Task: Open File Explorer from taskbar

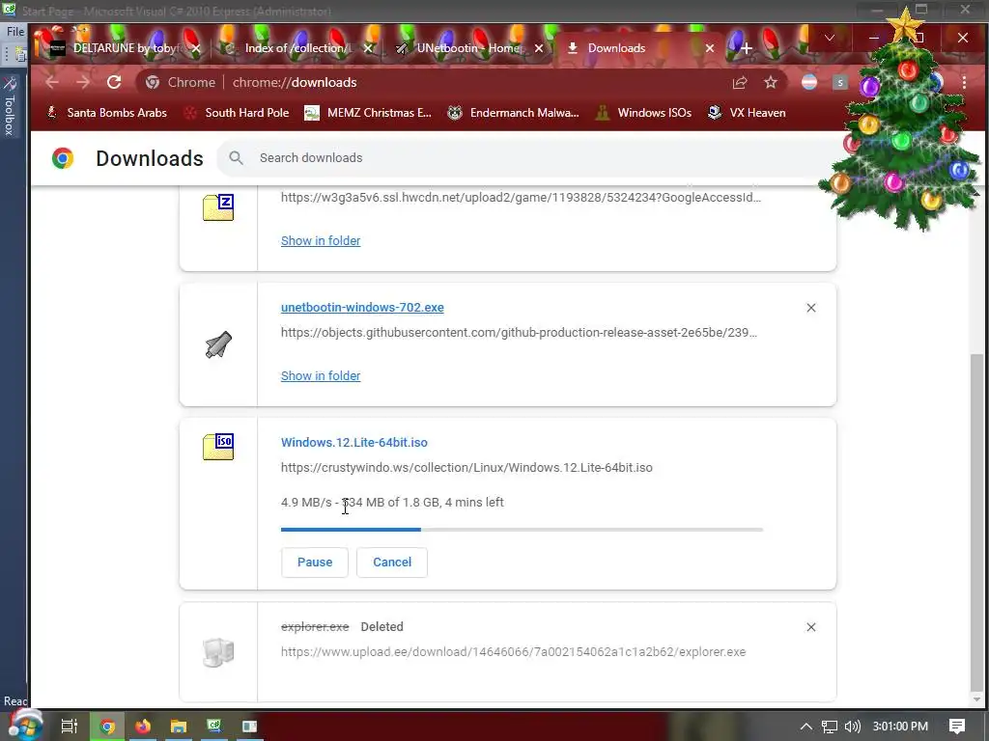Action: pyautogui.click(x=179, y=727)
